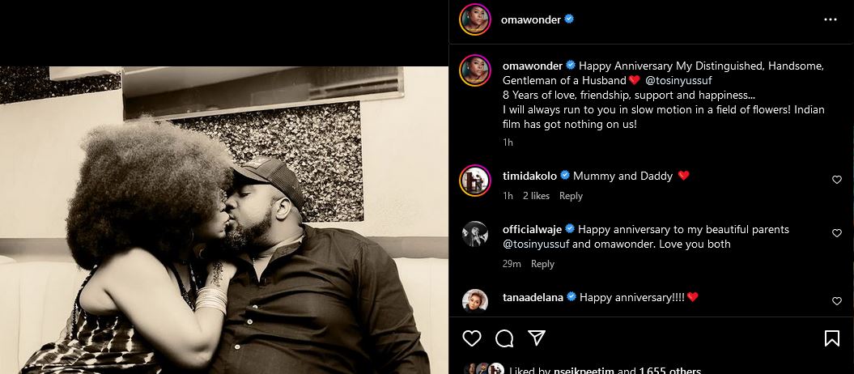Like timidakolo's comment
The image size is (854, 374).
click(837, 180)
